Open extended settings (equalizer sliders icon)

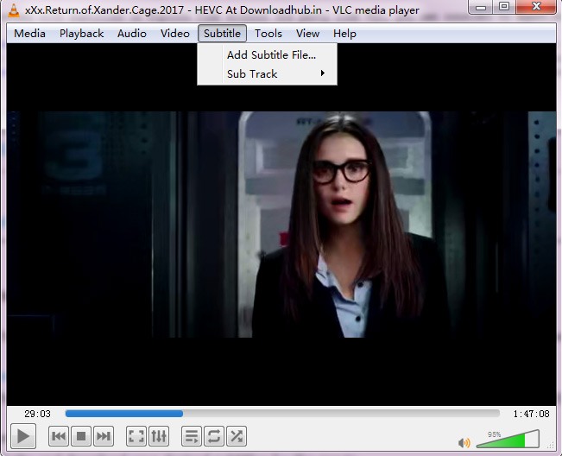(x=159, y=436)
